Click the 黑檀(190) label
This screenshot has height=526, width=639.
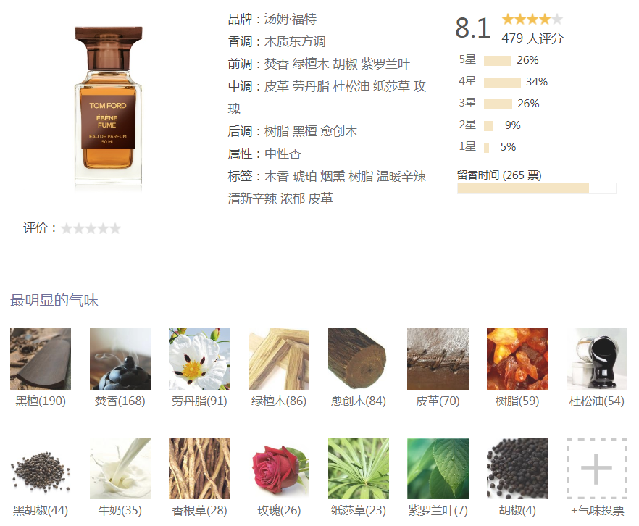coord(41,401)
